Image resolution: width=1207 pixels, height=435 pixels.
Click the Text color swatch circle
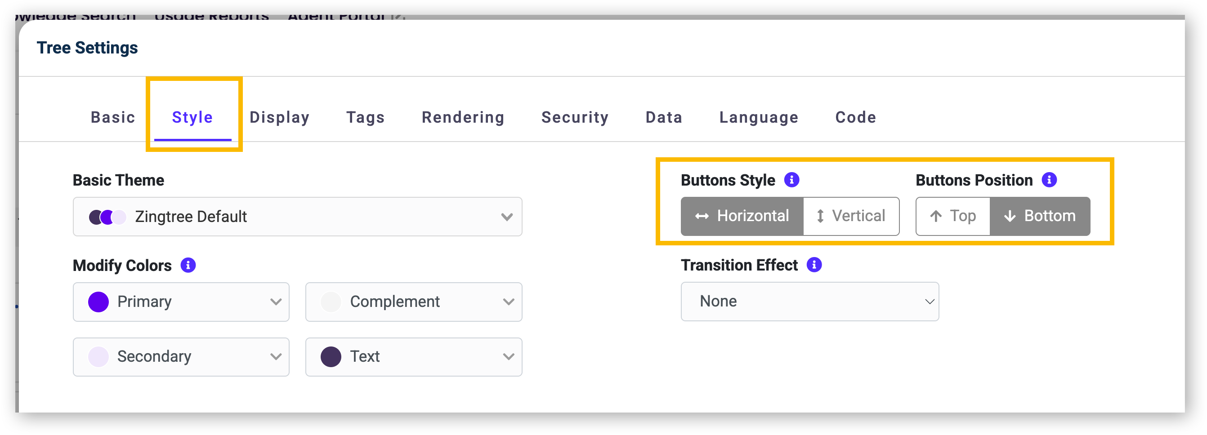pyautogui.click(x=331, y=356)
